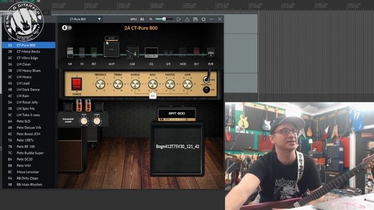Select the NR noise reduction pedal
The width and height of the screenshot is (374, 210).
click(x=70, y=52)
